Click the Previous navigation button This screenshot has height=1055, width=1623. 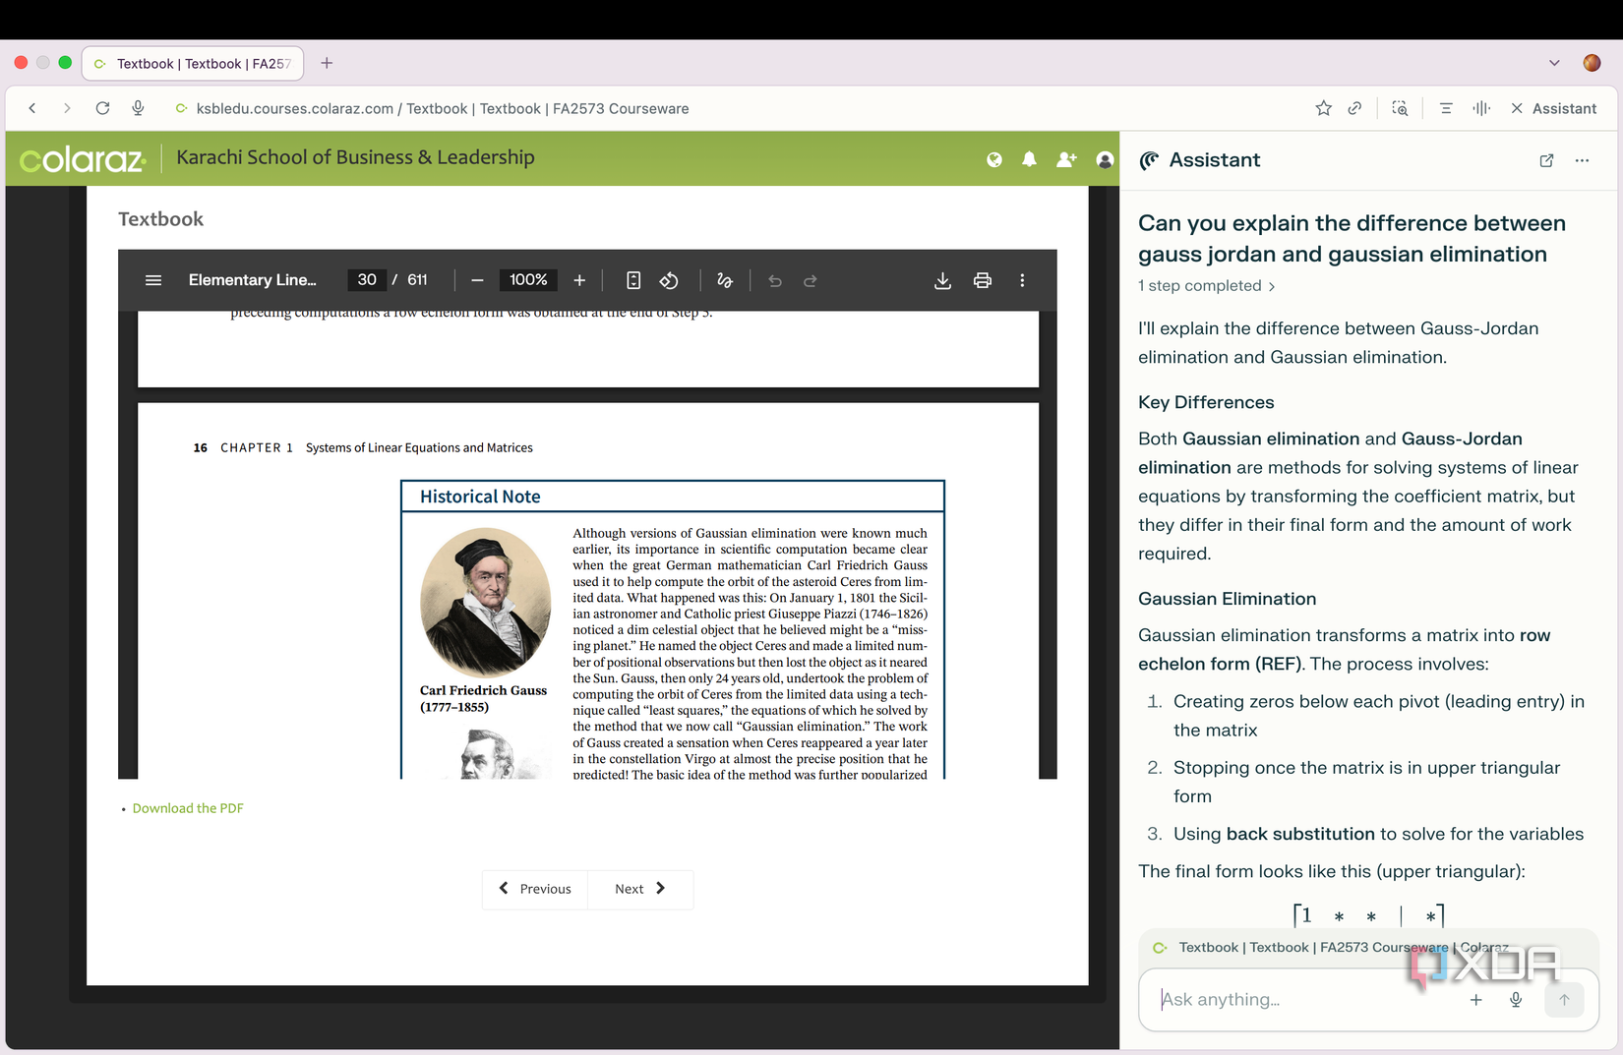tap(535, 889)
